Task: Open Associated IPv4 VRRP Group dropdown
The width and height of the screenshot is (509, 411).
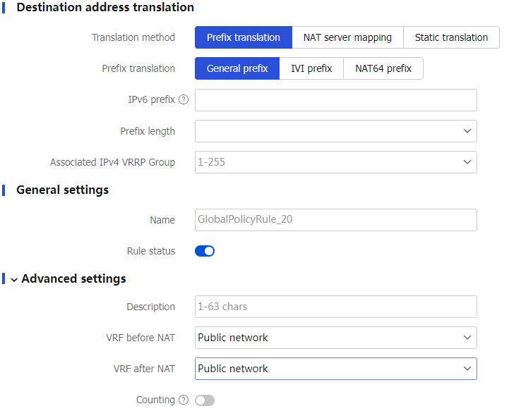Action: 336,162
